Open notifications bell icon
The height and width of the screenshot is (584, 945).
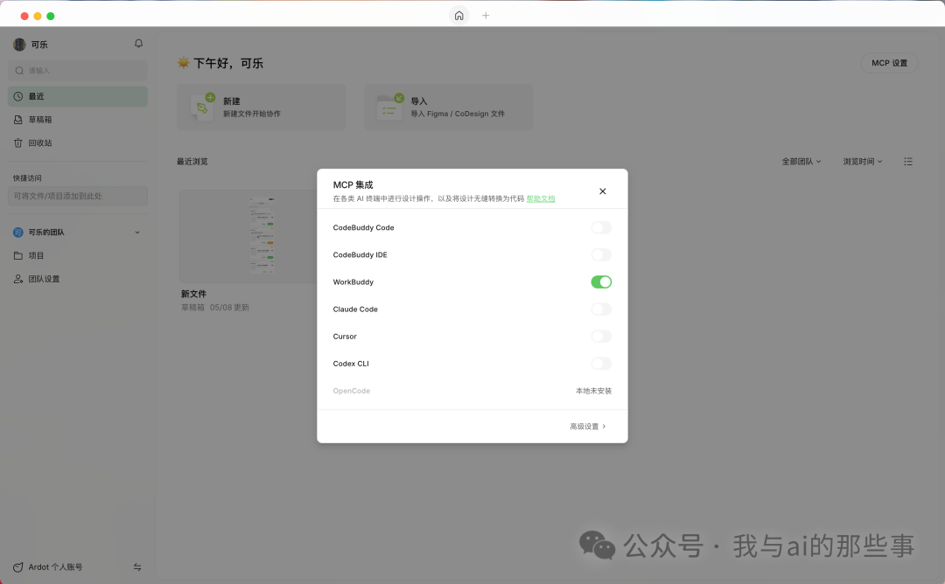point(138,44)
